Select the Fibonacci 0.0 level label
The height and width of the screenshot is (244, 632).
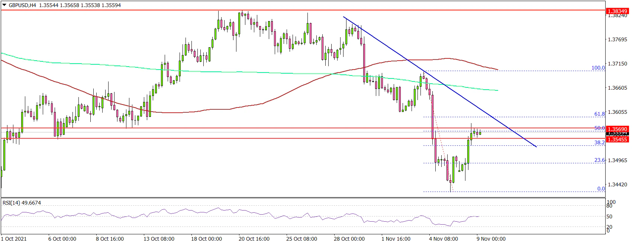coord(601,189)
